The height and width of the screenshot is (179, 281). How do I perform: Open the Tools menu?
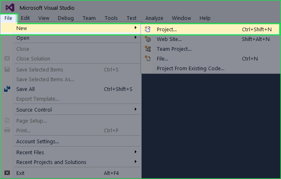coord(111,18)
